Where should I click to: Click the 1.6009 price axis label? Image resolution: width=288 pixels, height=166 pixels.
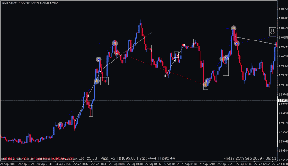pyautogui.click(x=283, y=47)
